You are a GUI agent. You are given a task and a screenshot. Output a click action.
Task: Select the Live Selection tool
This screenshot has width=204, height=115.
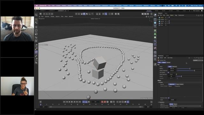click(x=36, y=19)
